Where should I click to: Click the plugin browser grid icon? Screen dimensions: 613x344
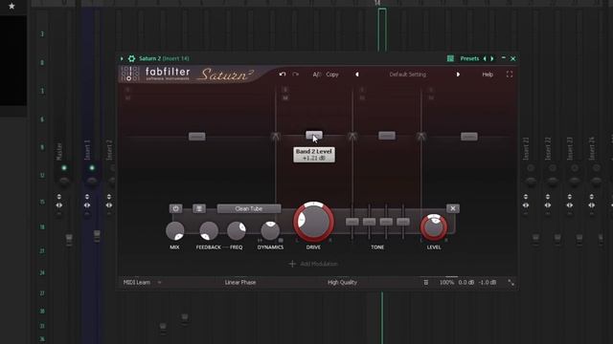click(450, 58)
